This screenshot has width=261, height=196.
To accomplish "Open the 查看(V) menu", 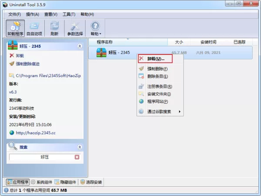I will click(x=51, y=14).
